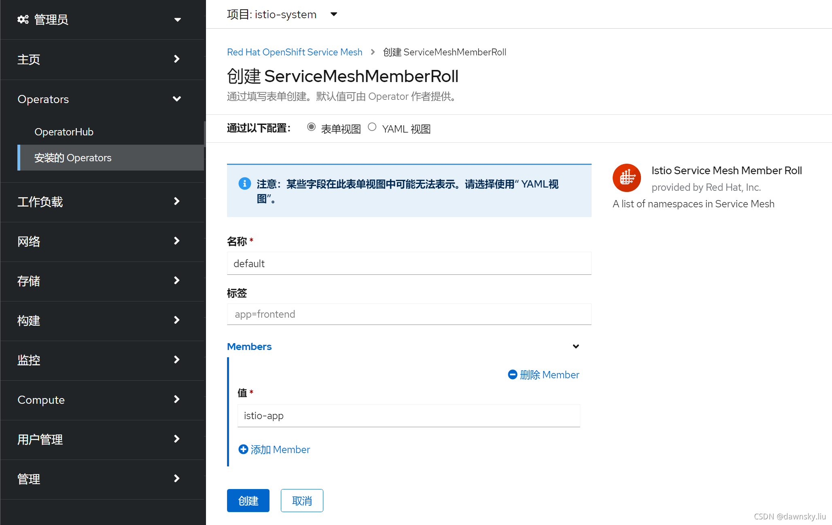The height and width of the screenshot is (525, 832).
Task: Select the 表单视图 radio button
Action: (x=311, y=127)
